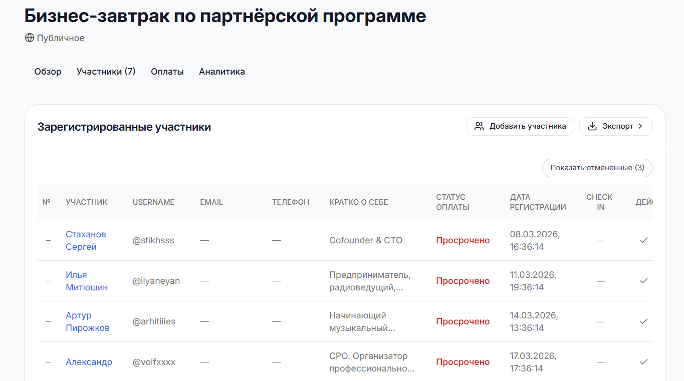Screen dimensions: 684x381
Task: Click the Зарегистрированные участники heading
Action: (x=124, y=127)
